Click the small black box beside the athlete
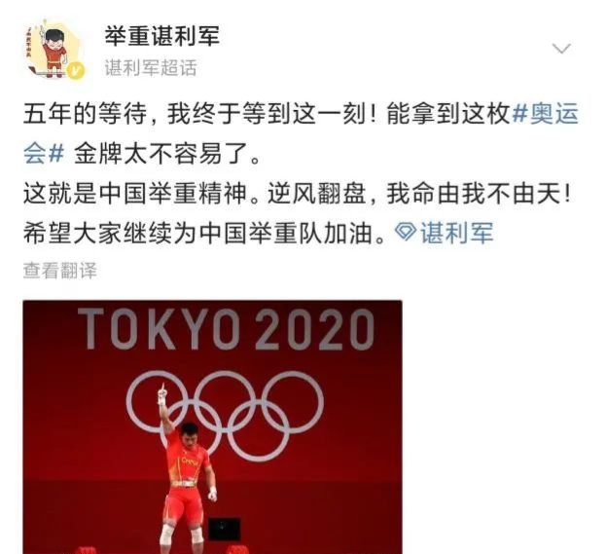607x554 pixels. point(225,530)
